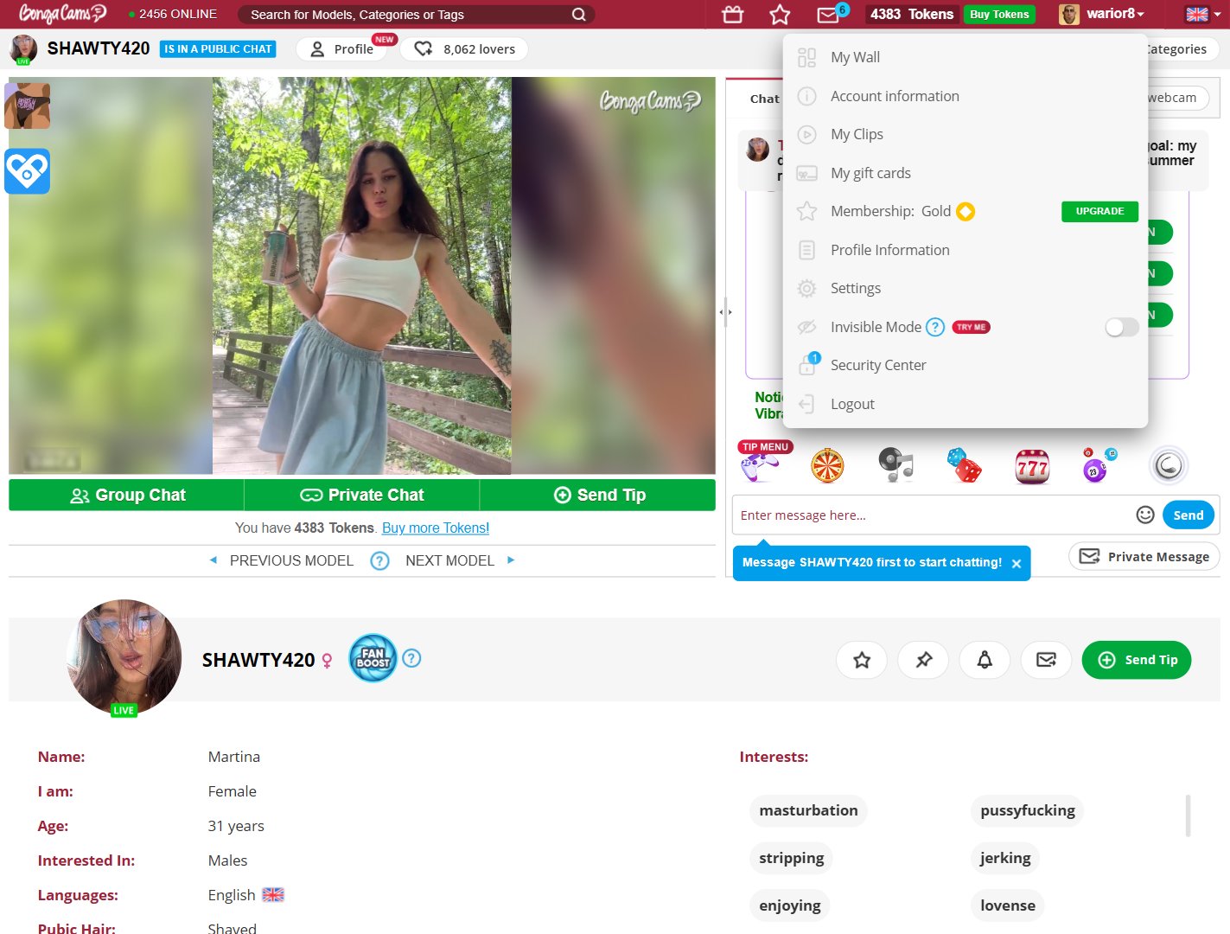1230x934 pixels.
Task: Click Invisible Mode help question icon
Action: click(x=935, y=327)
